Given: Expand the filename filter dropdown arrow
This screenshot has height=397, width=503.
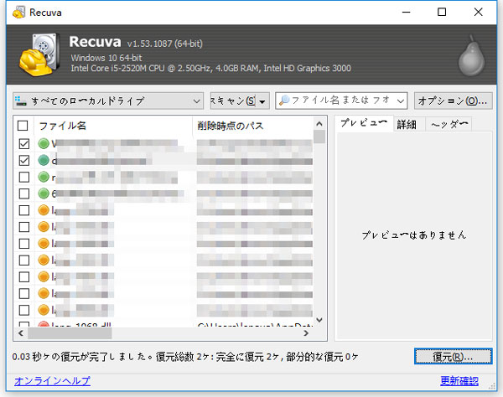Looking at the screenshot, I should pos(400,101).
